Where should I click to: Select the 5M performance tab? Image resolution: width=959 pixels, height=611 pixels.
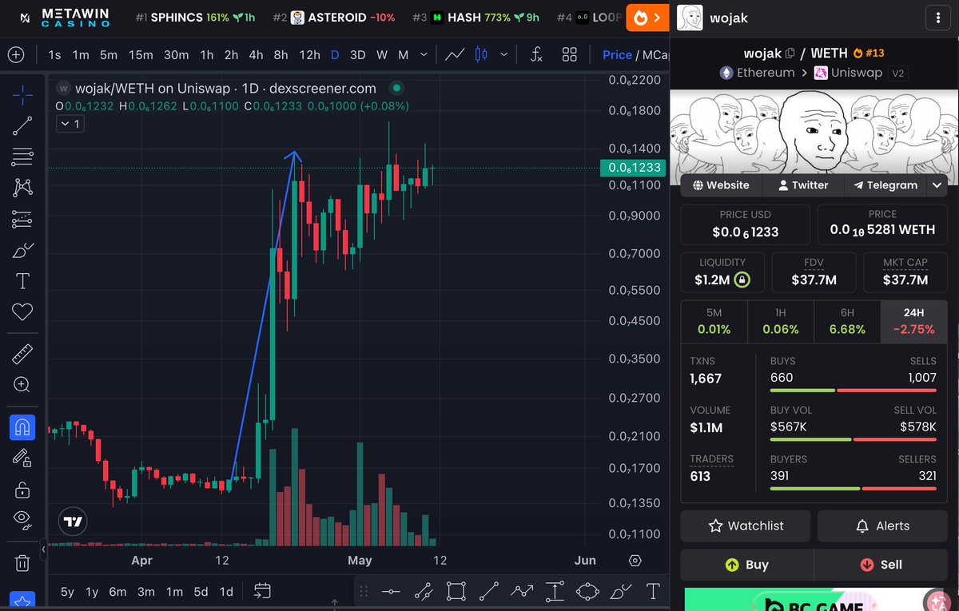tap(714, 322)
